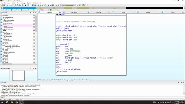This screenshot has width=185, height=104.
Task: Open the Edit menu
Action: pos(5,3)
